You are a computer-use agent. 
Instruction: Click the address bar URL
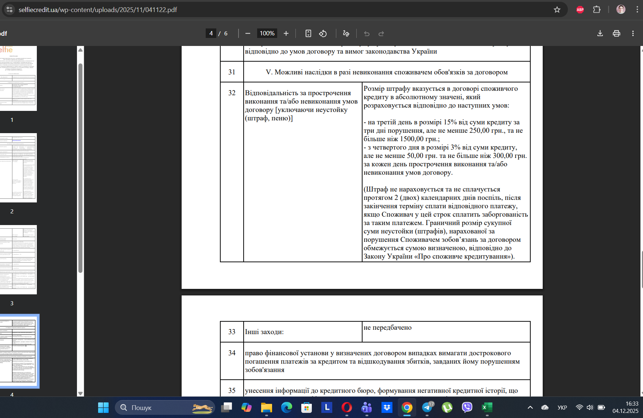point(98,10)
